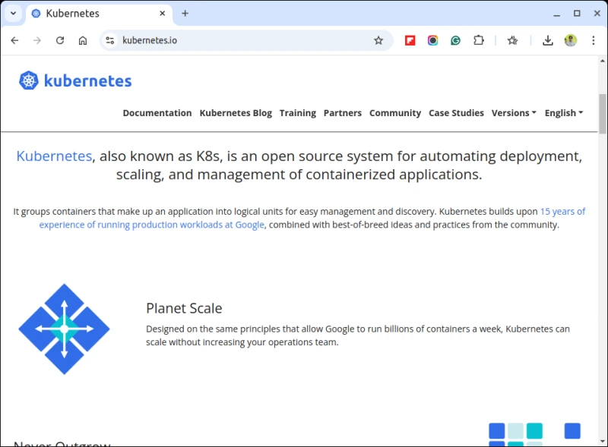Screen dimensions: 608x447
Task: Expand the Versions dropdown
Action: pyautogui.click(x=514, y=113)
